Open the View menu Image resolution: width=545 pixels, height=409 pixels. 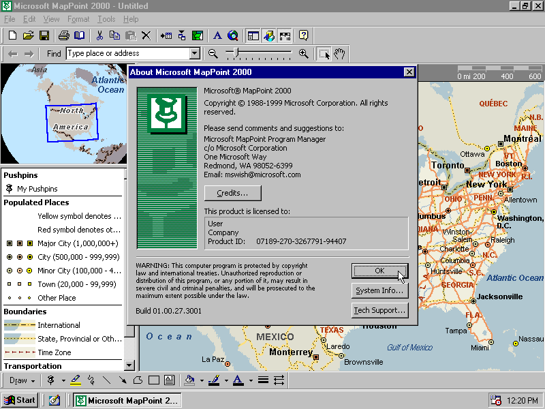[x=52, y=19]
